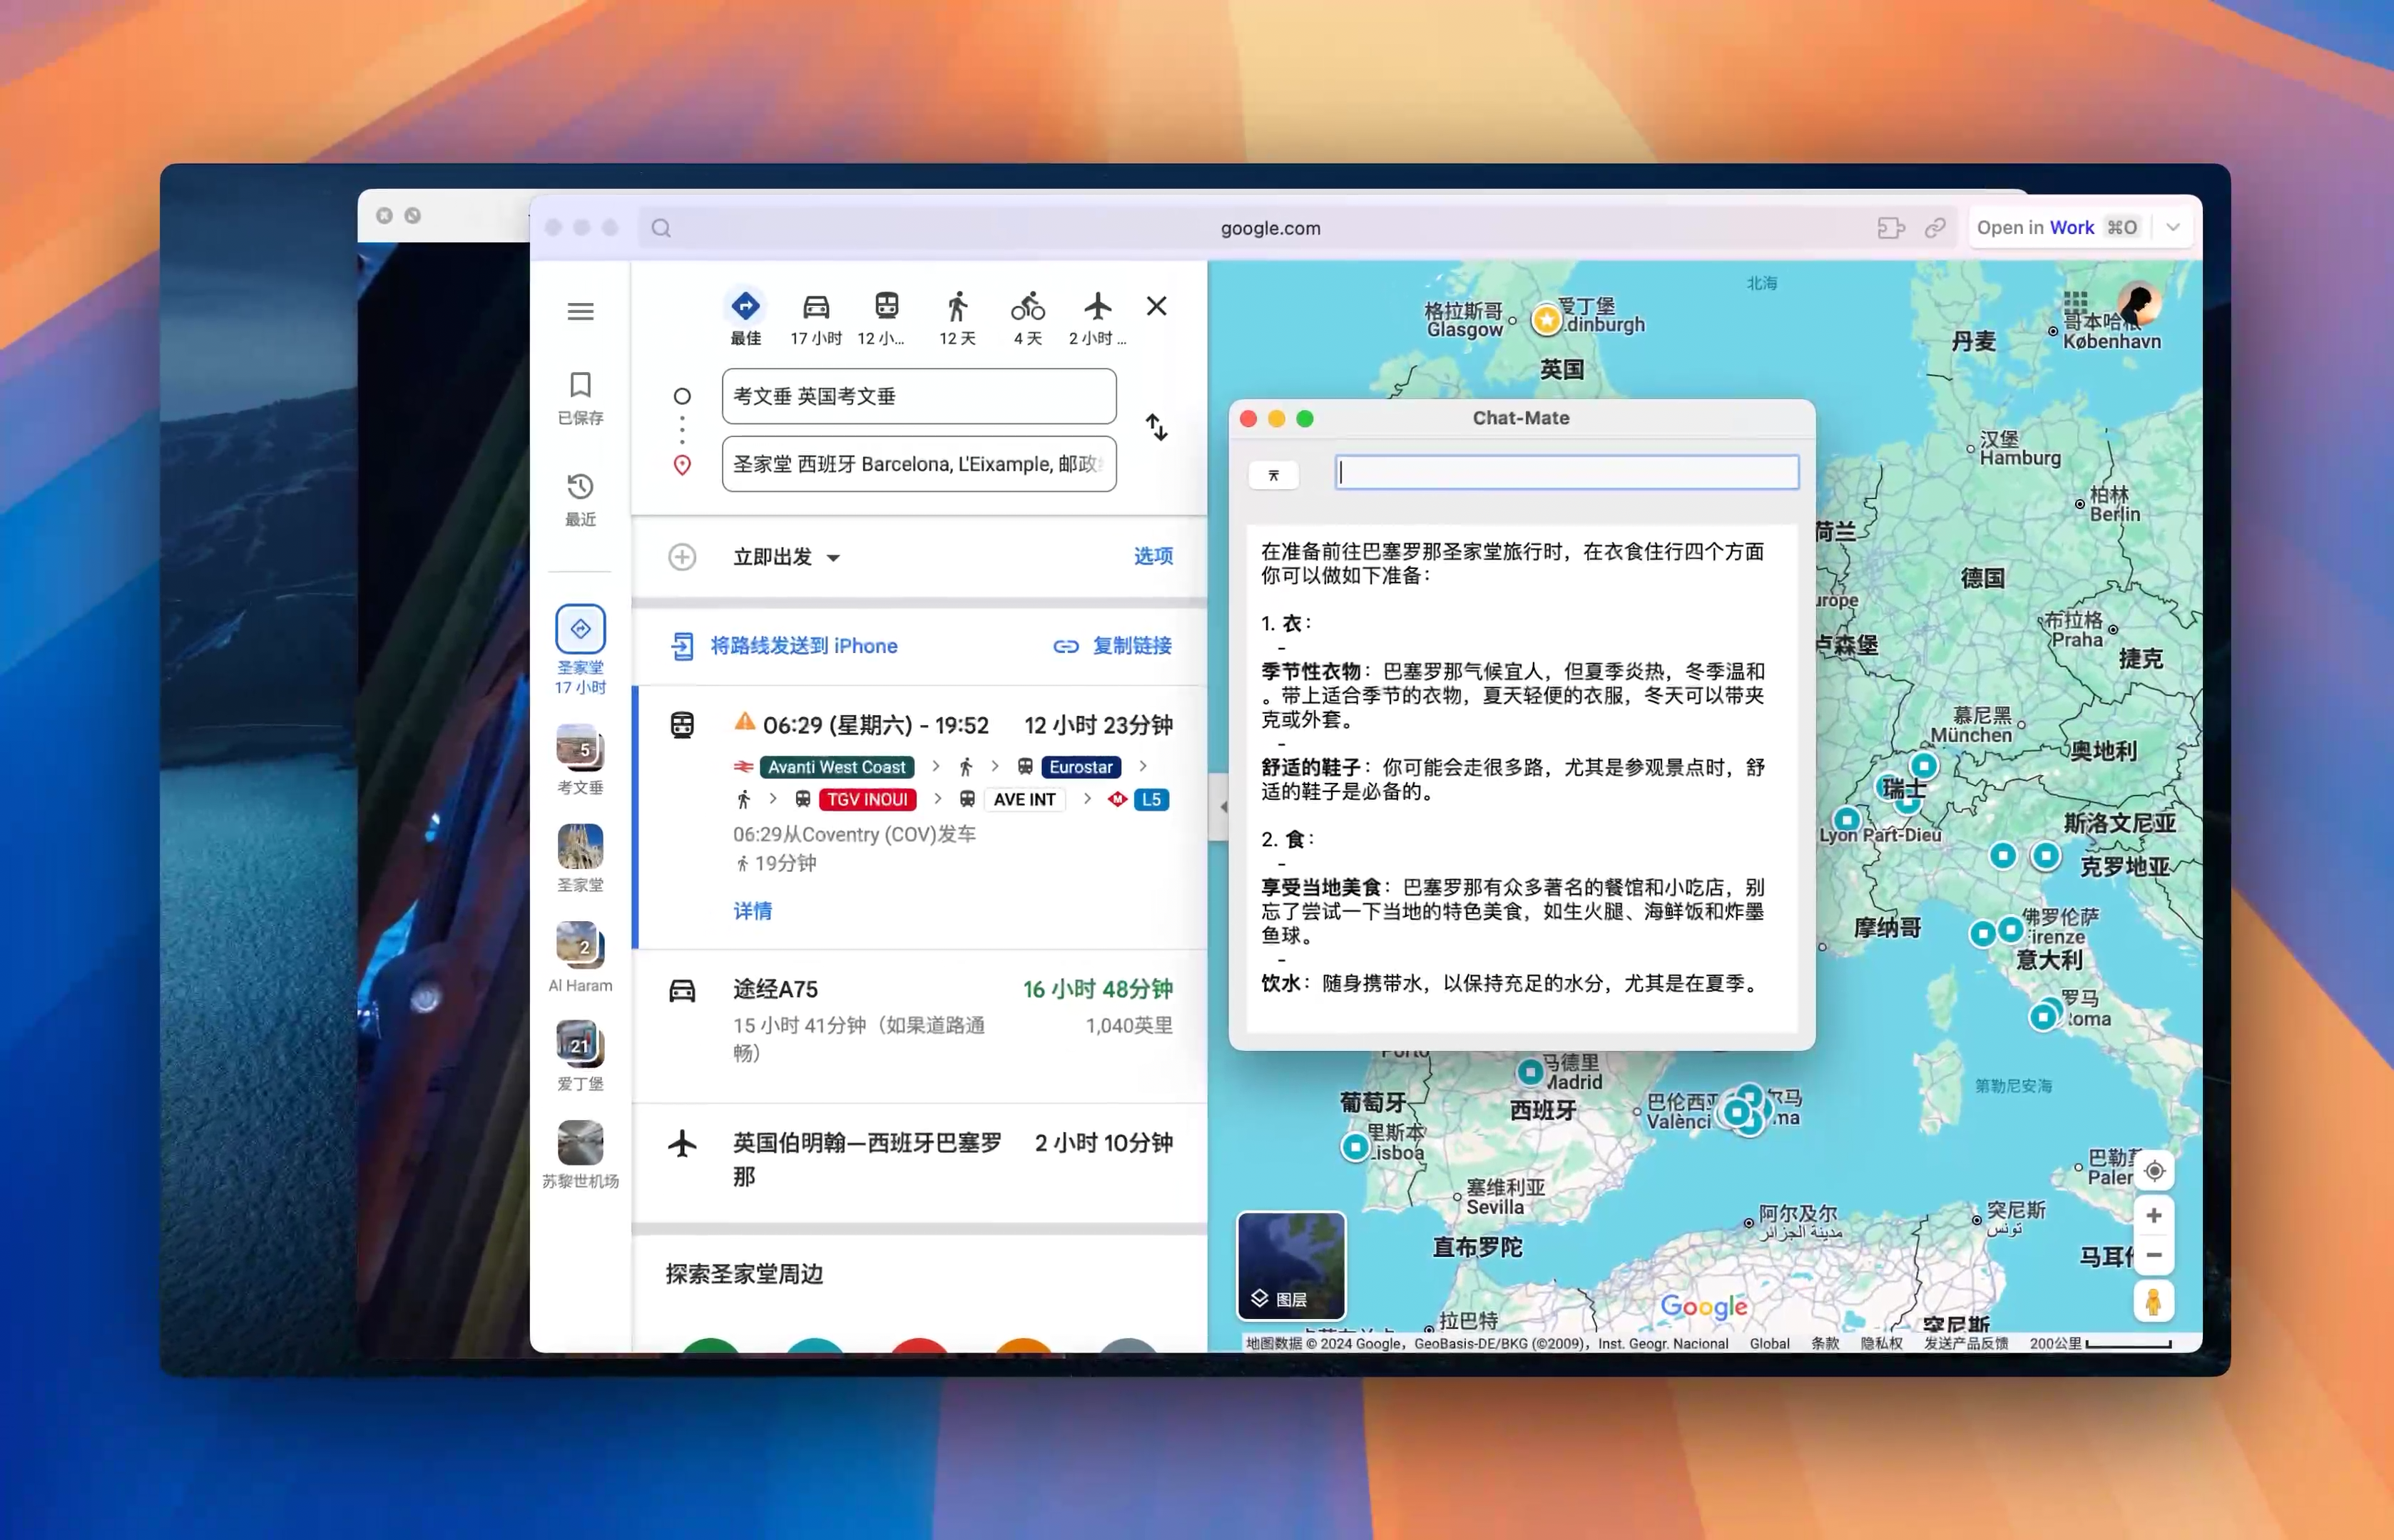Click the 苏黎世机场 sidebar thumbnail
The image size is (2394, 1540).
580,1143
